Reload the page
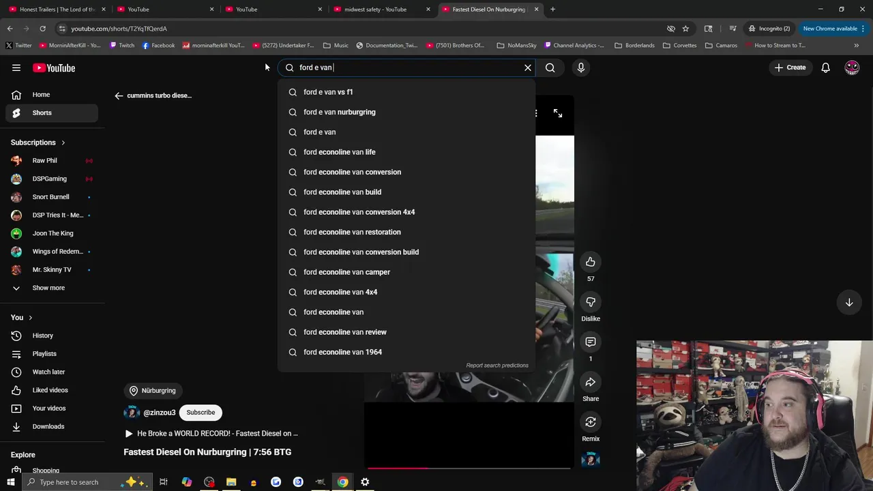 42,29
